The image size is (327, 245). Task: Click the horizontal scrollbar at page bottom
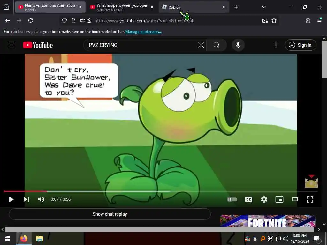160,229
